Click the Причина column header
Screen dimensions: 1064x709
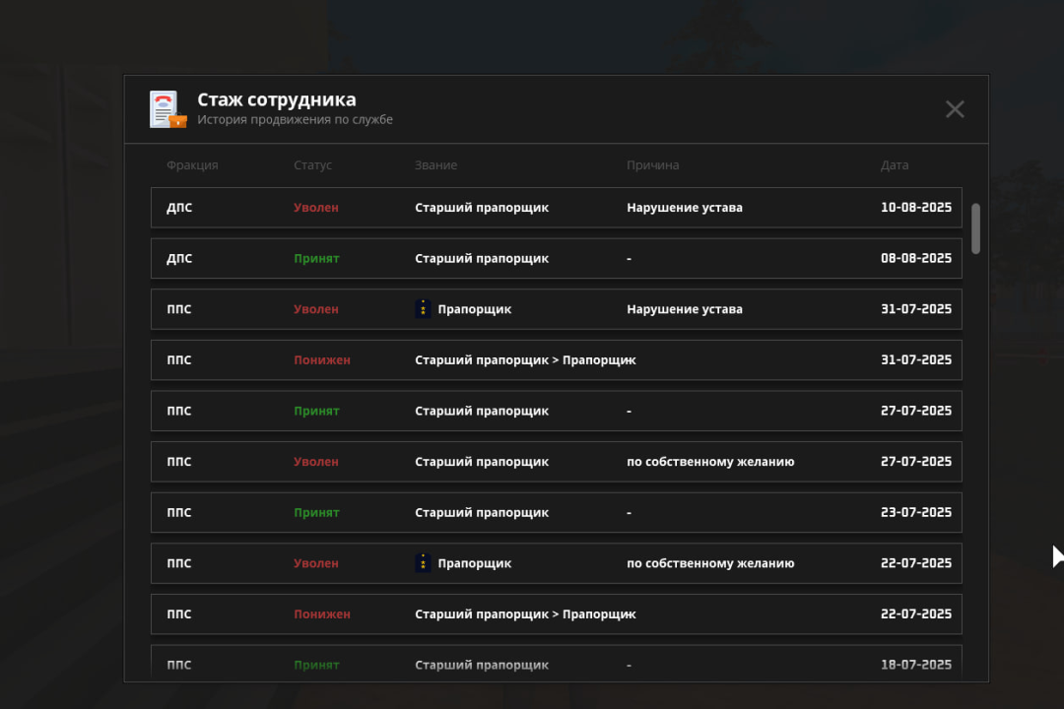tap(653, 164)
